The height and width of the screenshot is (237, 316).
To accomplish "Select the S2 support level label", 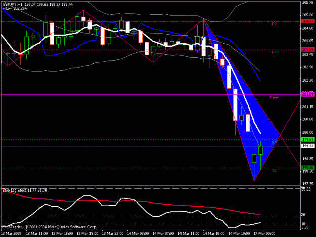I will (x=274, y=170).
